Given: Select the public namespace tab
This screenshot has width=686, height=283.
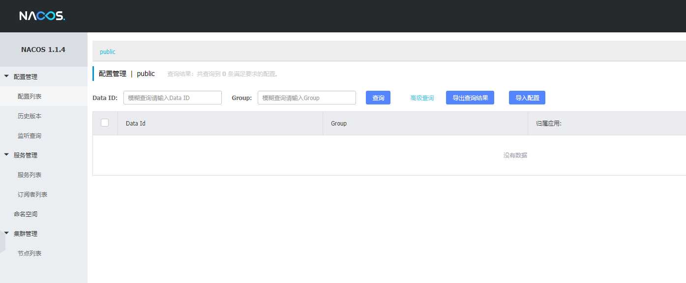Looking at the screenshot, I should click(108, 51).
